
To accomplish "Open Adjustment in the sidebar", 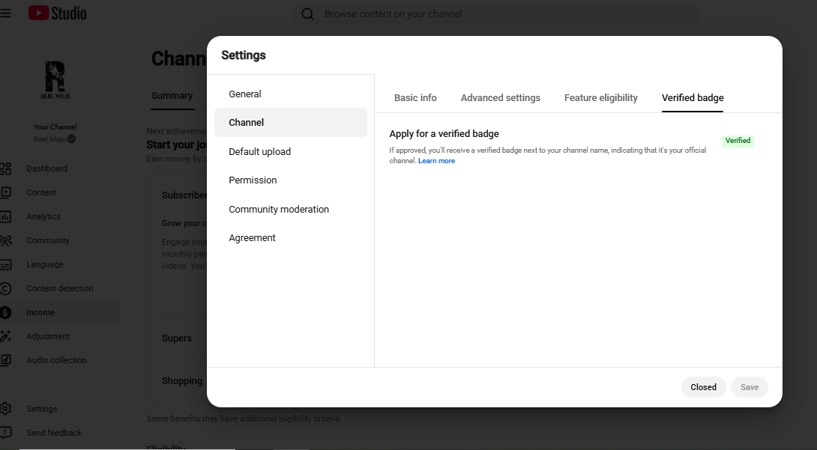I will 48,336.
